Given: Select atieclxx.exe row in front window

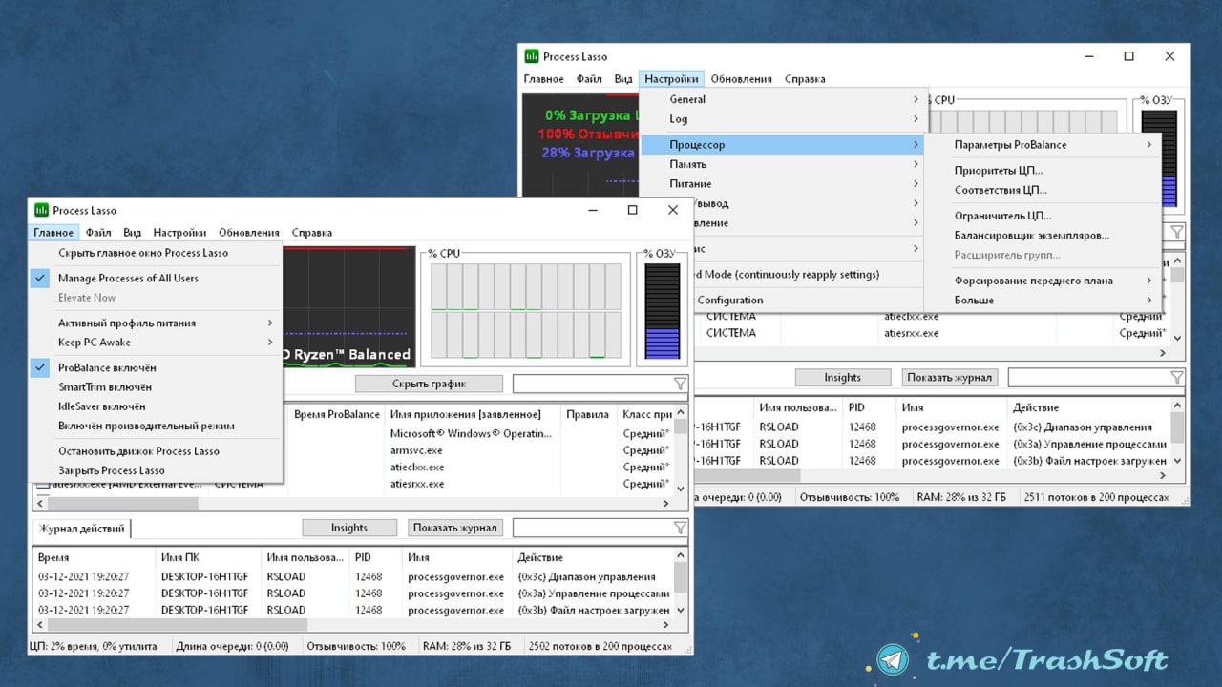Looking at the screenshot, I should pyautogui.click(x=417, y=468).
